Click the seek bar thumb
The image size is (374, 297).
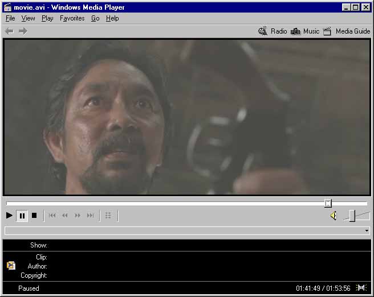click(x=328, y=203)
